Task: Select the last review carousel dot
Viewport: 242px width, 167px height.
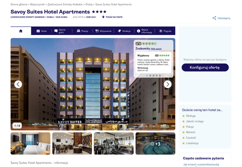Action: point(160,75)
